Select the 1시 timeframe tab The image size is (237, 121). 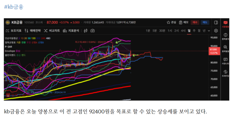click(170, 31)
